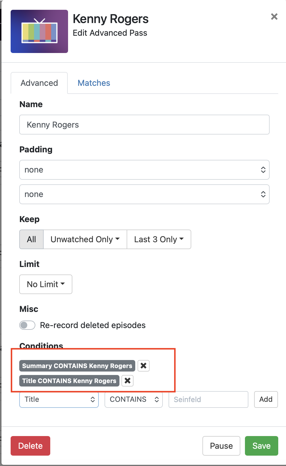Open the Last 3 Only dropdown
The width and height of the screenshot is (286, 466).
point(159,239)
